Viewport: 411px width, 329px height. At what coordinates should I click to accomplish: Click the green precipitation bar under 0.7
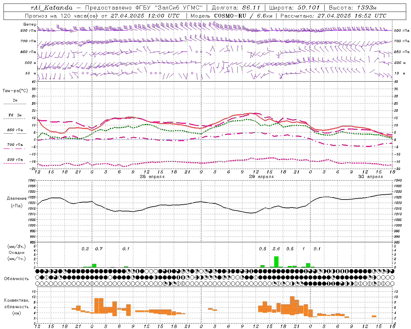[94, 265]
